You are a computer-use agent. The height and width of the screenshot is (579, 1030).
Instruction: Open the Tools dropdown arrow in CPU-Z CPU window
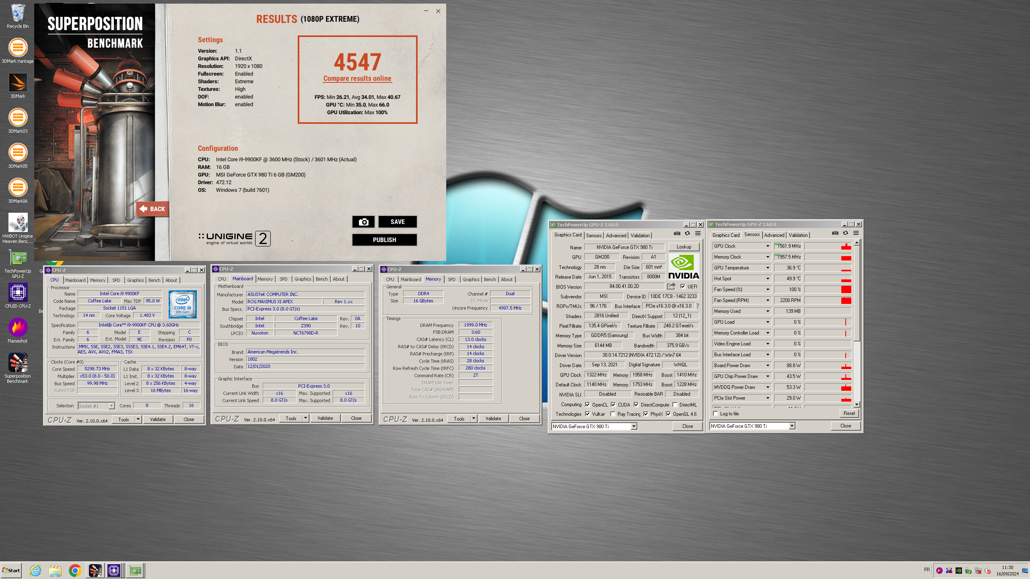[x=138, y=419]
